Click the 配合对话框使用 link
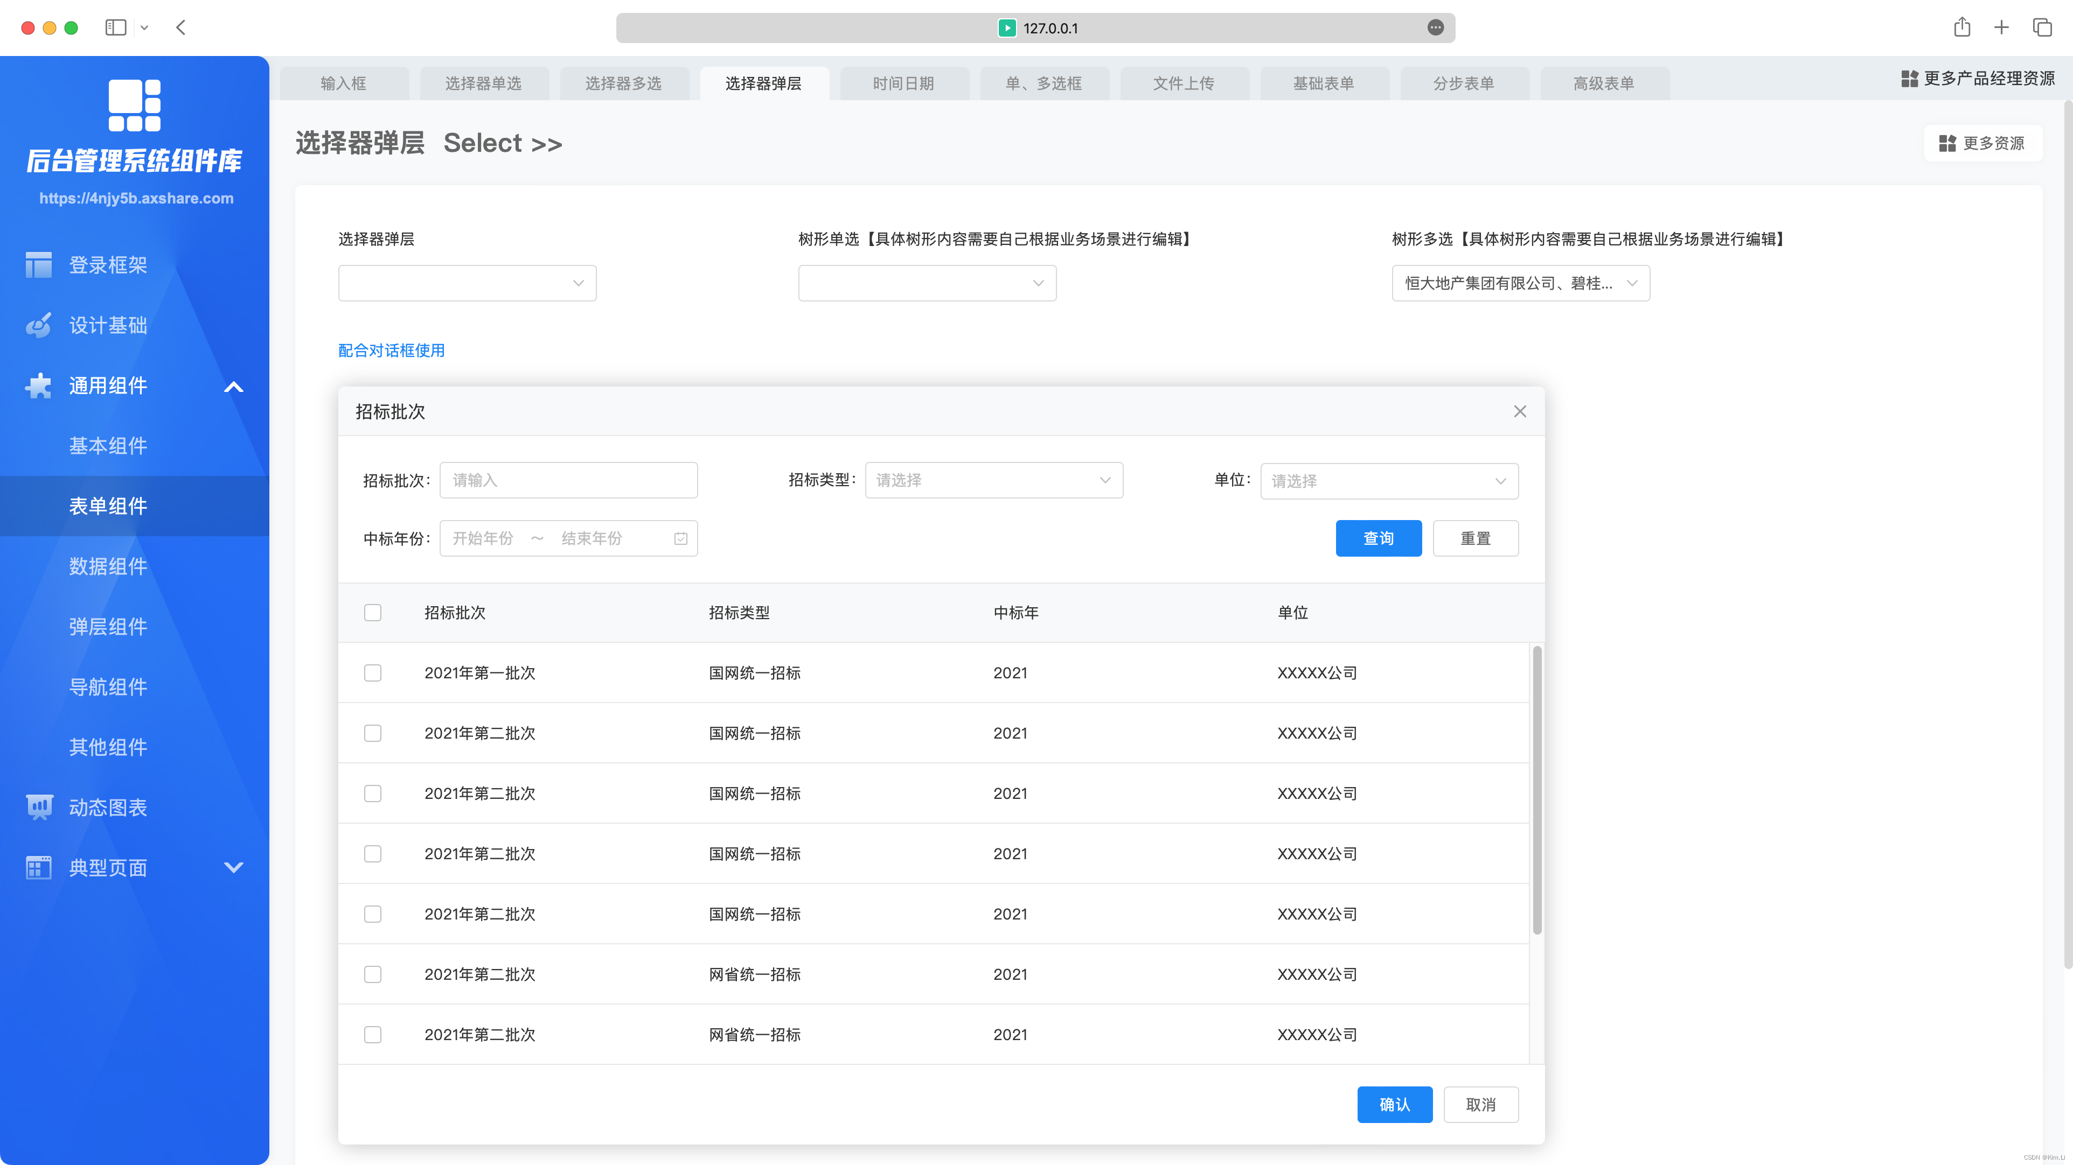2073x1165 pixels. [x=391, y=350]
